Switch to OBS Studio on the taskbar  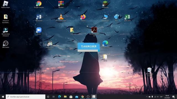click(x=88, y=97)
